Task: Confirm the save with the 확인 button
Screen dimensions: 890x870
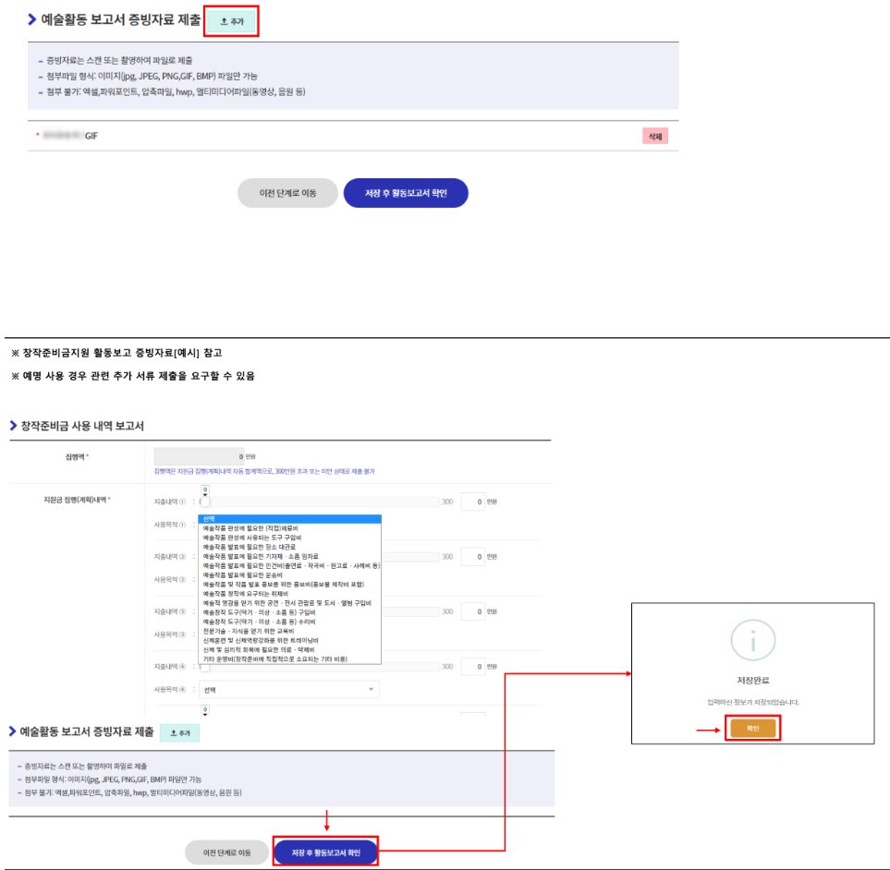Action: coord(752,729)
